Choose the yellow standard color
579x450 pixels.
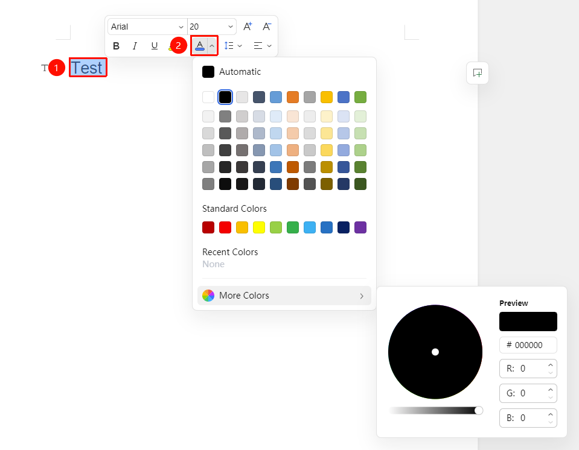(259, 227)
